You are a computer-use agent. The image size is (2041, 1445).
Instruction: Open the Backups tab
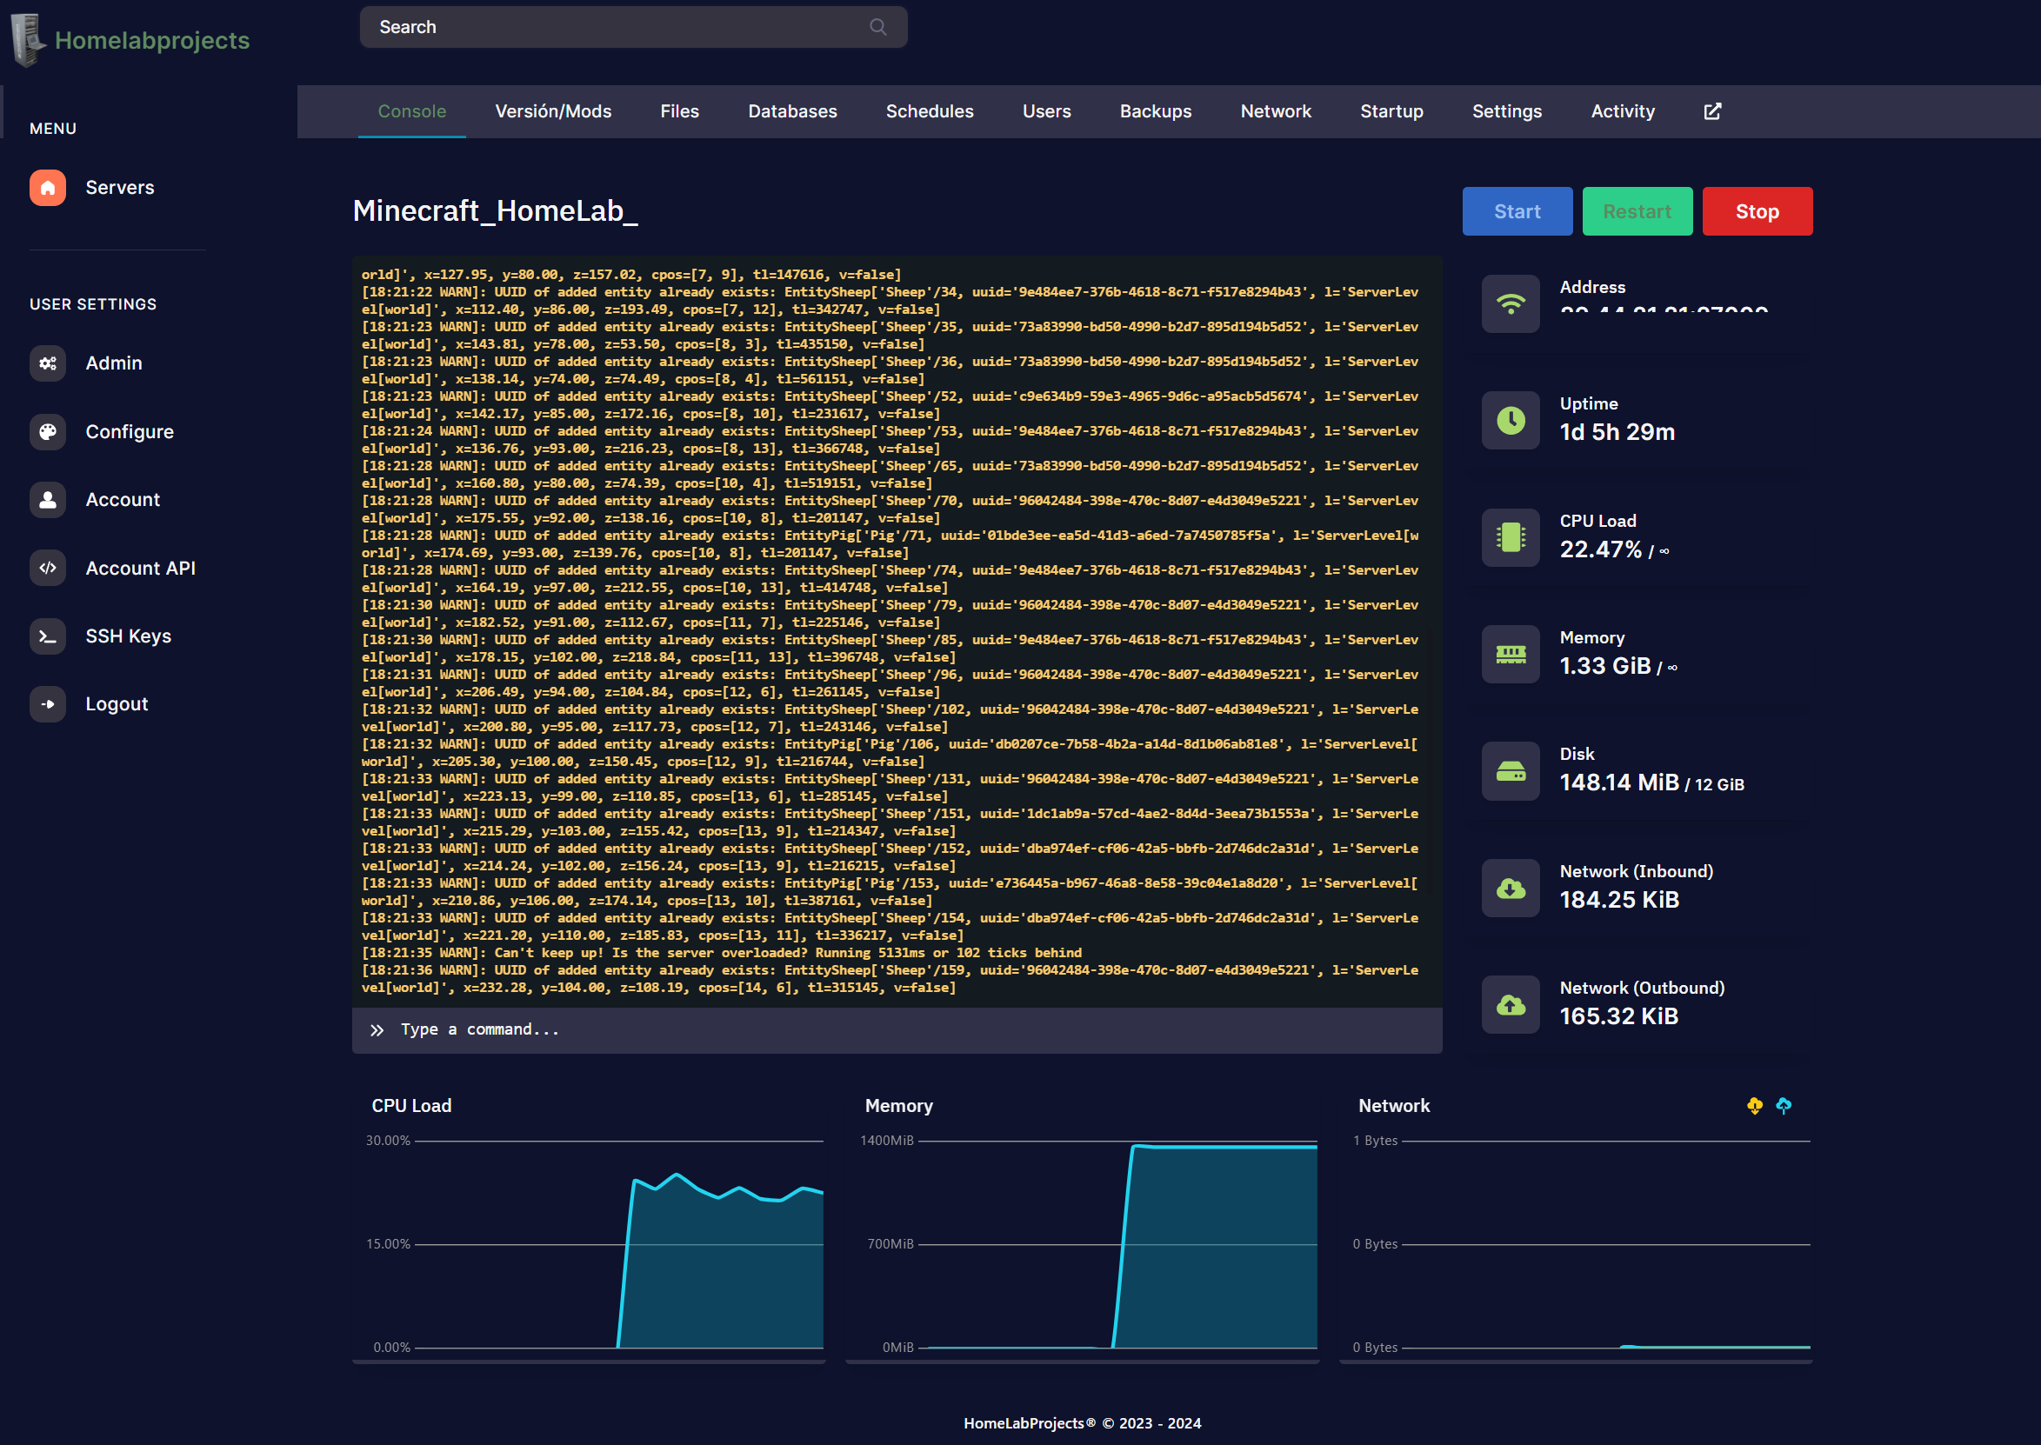pyautogui.click(x=1155, y=111)
